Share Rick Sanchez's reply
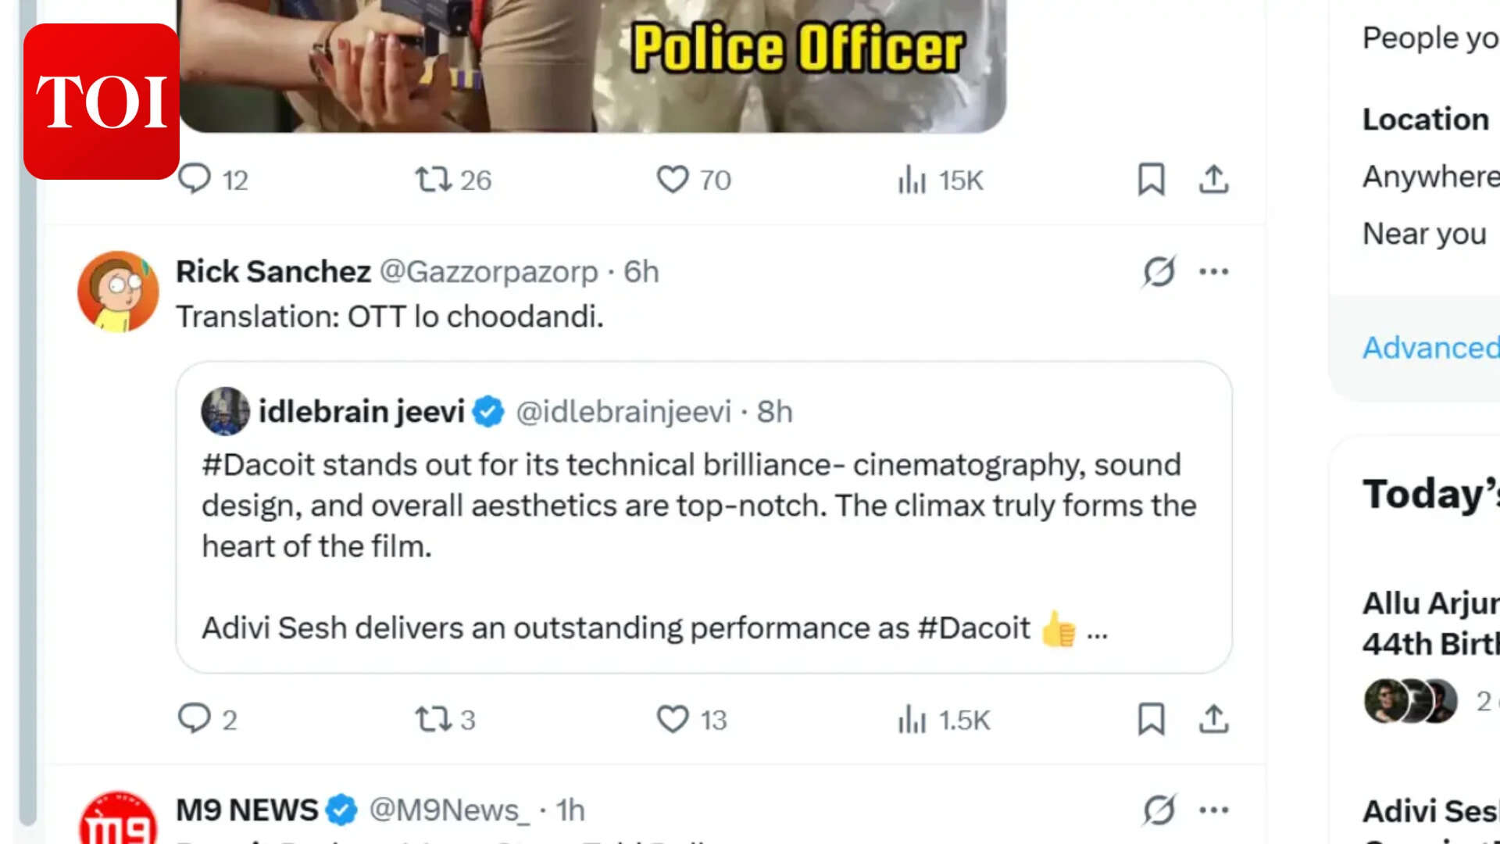1500x844 pixels. point(1213,719)
